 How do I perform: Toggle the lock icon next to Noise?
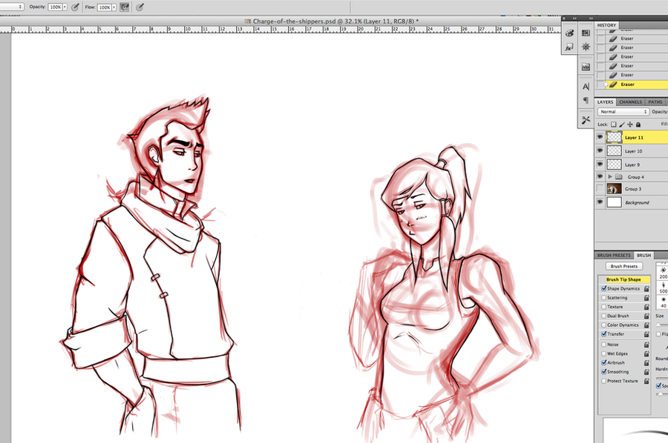pyautogui.click(x=646, y=344)
